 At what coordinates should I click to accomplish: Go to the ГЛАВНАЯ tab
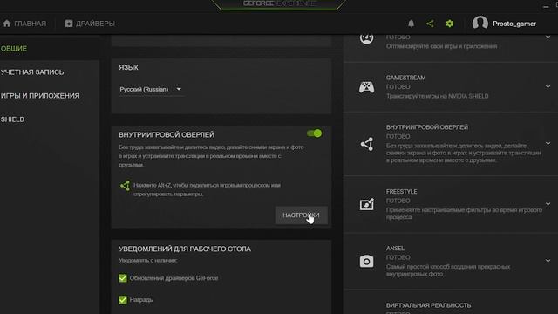(24, 24)
